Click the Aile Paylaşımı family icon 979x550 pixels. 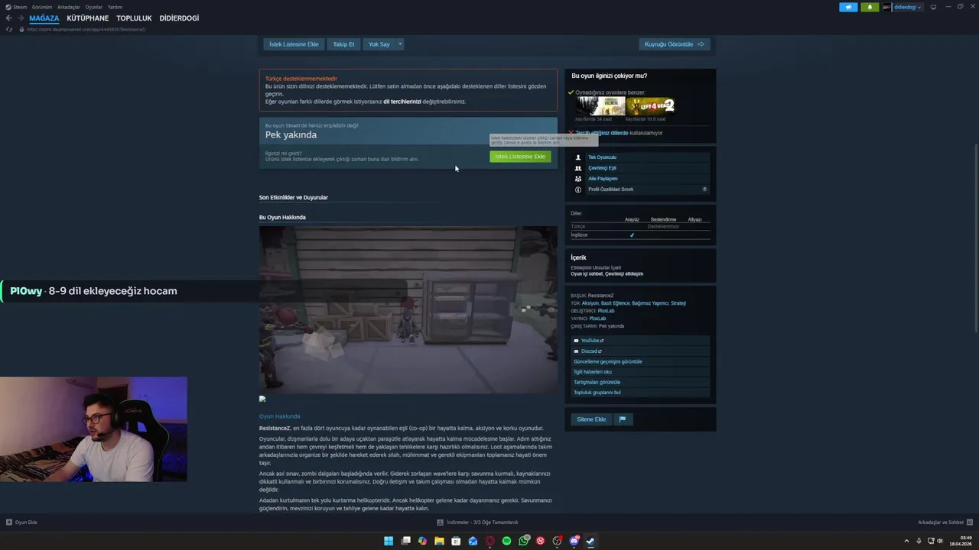pyautogui.click(x=578, y=179)
